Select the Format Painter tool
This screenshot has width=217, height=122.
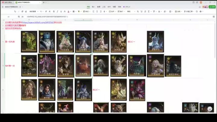(22, 11)
